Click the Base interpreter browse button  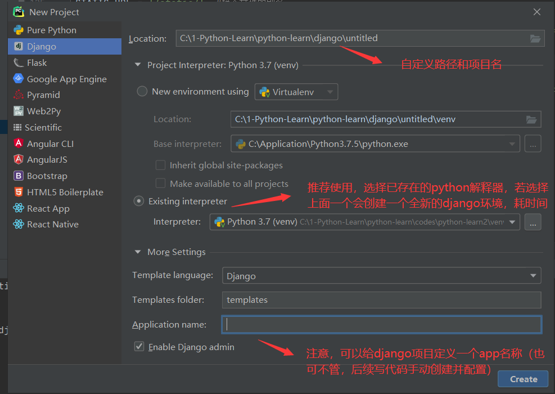point(532,144)
